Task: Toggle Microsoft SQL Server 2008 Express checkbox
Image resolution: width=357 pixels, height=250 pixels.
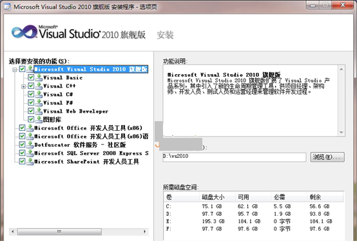Action: coord(22,153)
